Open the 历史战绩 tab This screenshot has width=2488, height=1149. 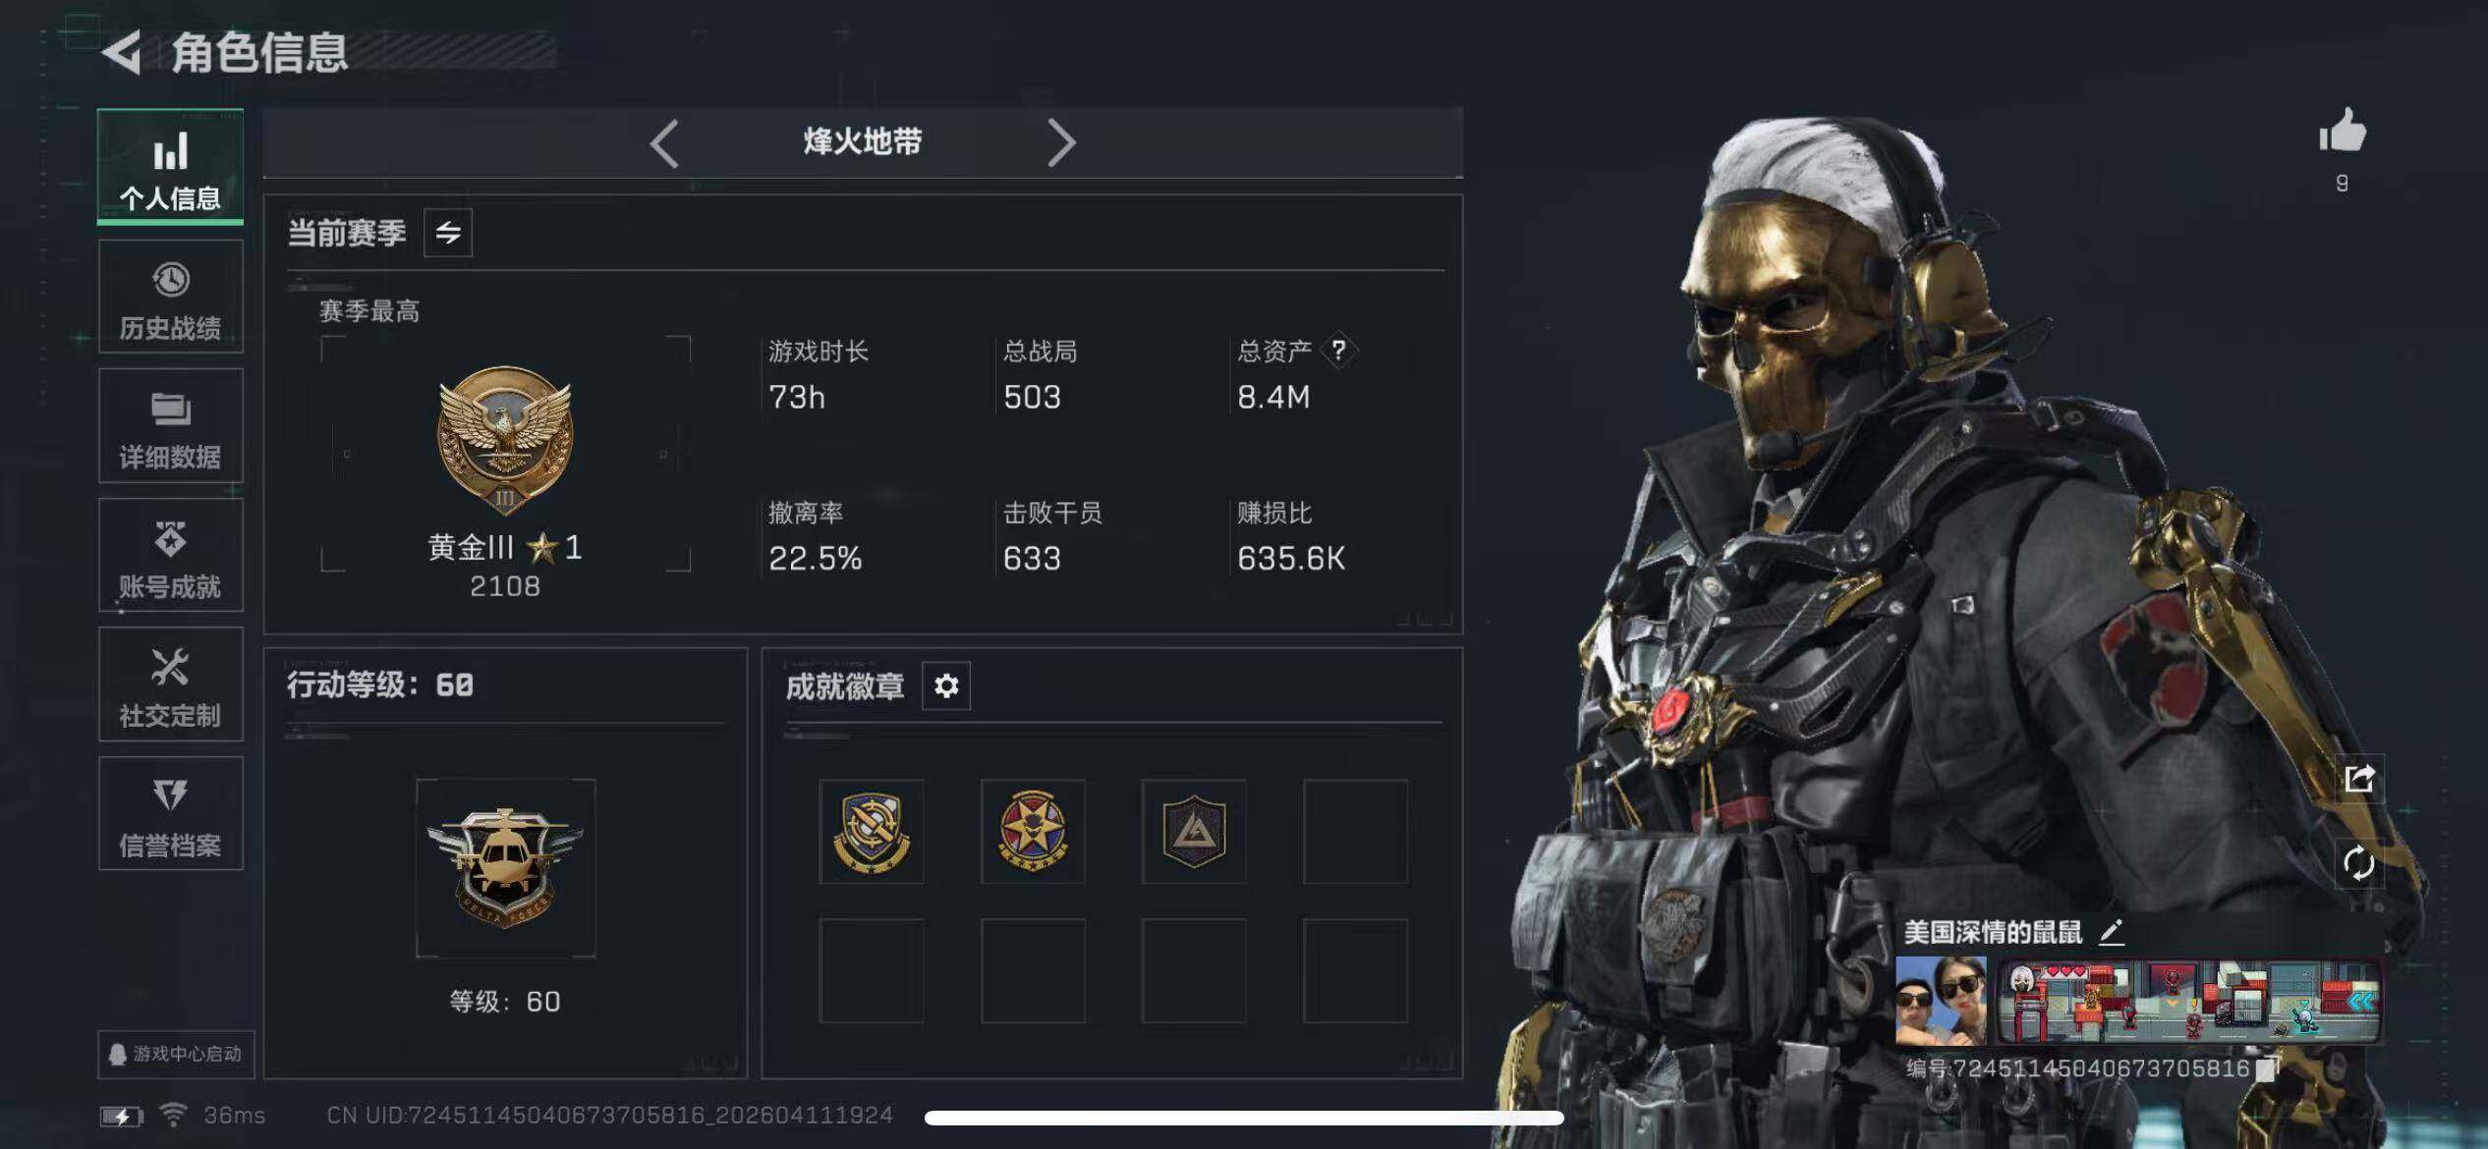tap(171, 298)
